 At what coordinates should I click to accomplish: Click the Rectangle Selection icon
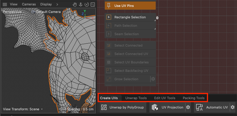(x=108, y=17)
